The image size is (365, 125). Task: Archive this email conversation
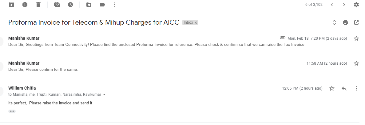tap(11, 5)
